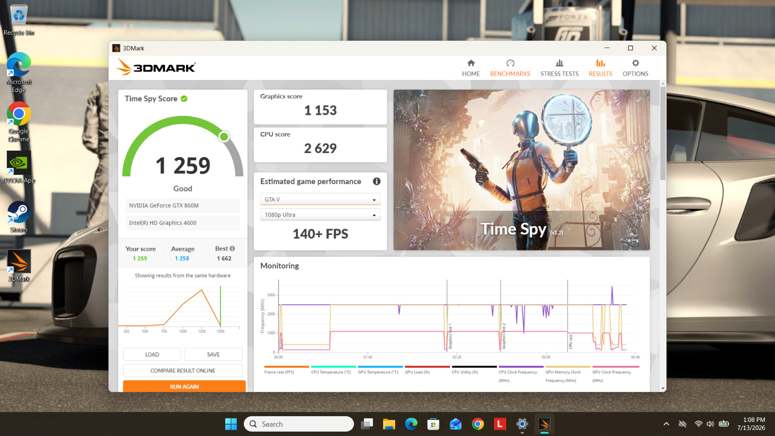Click the LOAD button
775x436 pixels.
[152, 355]
